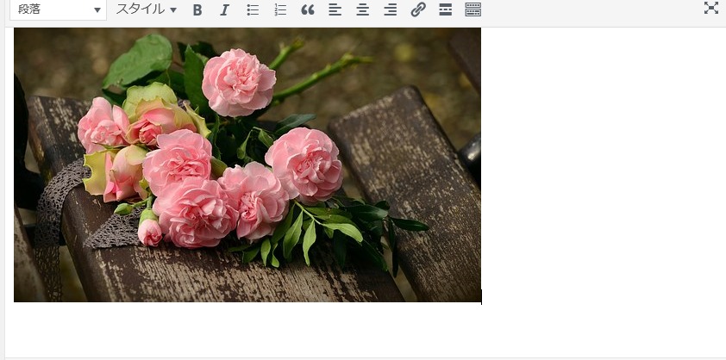Viewport: 726px width, 360px height.
Task: Apply blockquote formatting
Action: point(308,9)
